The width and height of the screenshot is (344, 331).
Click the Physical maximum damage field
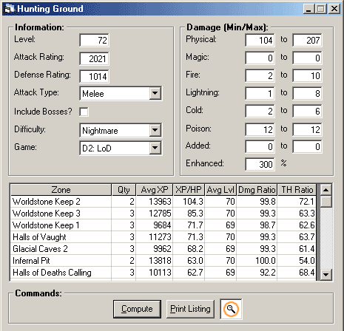(x=307, y=40)
